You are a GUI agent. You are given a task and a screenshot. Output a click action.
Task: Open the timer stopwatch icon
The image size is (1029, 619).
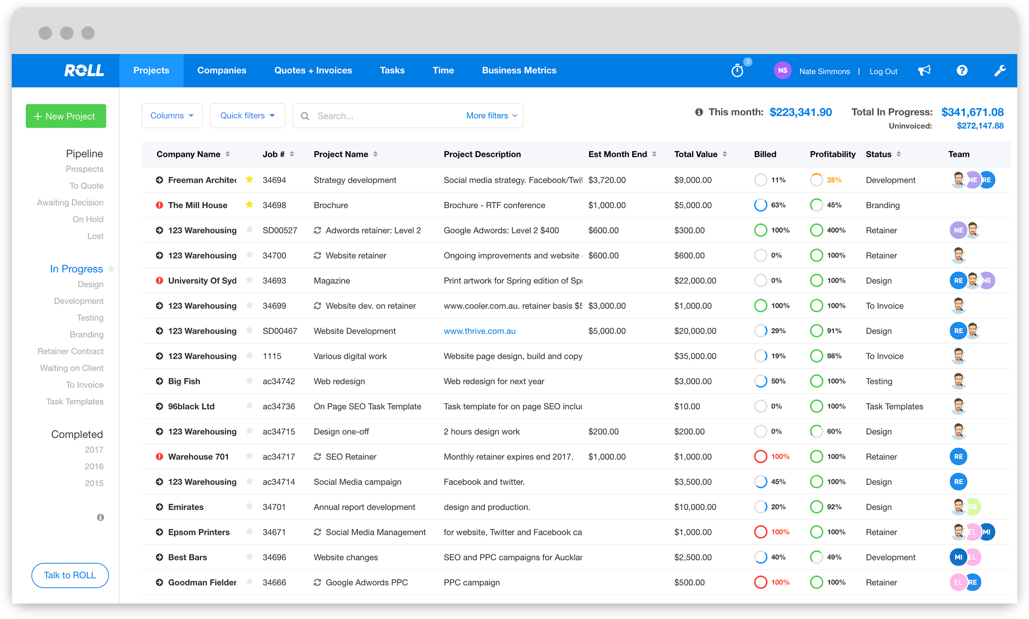pyautogui.click(x=737, y=70)
